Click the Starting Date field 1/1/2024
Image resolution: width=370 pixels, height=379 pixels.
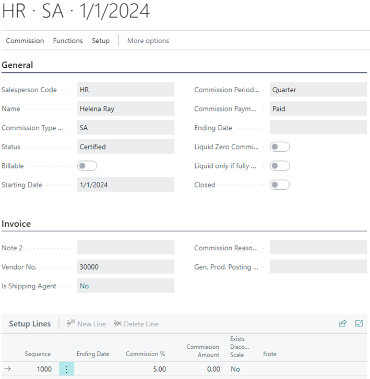pyautogui.click(x=126, y=185)
